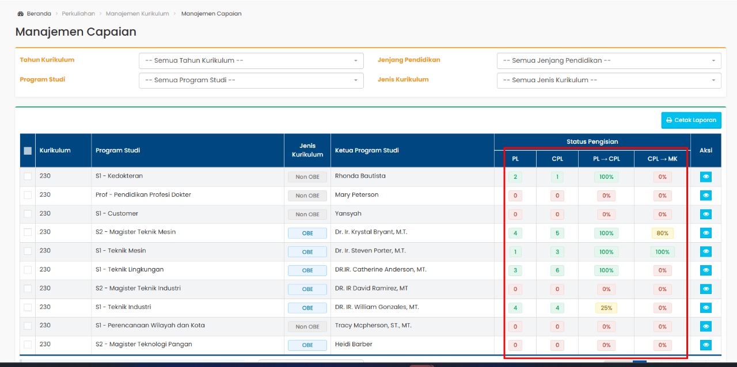This screenshot has height=367, width=737.
Task: Open the Semua Tahun Kurikulum dropdown
Action: tap(251, 61)
